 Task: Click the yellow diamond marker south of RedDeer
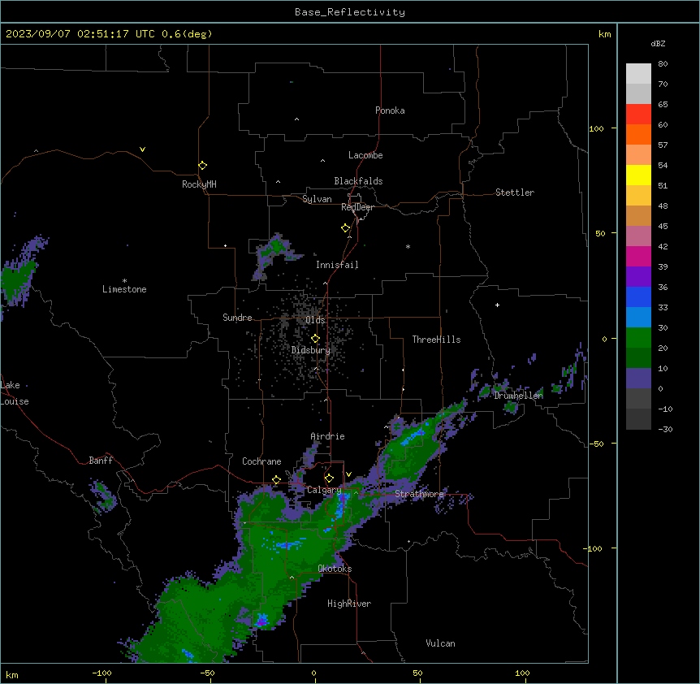coord(345,228)
